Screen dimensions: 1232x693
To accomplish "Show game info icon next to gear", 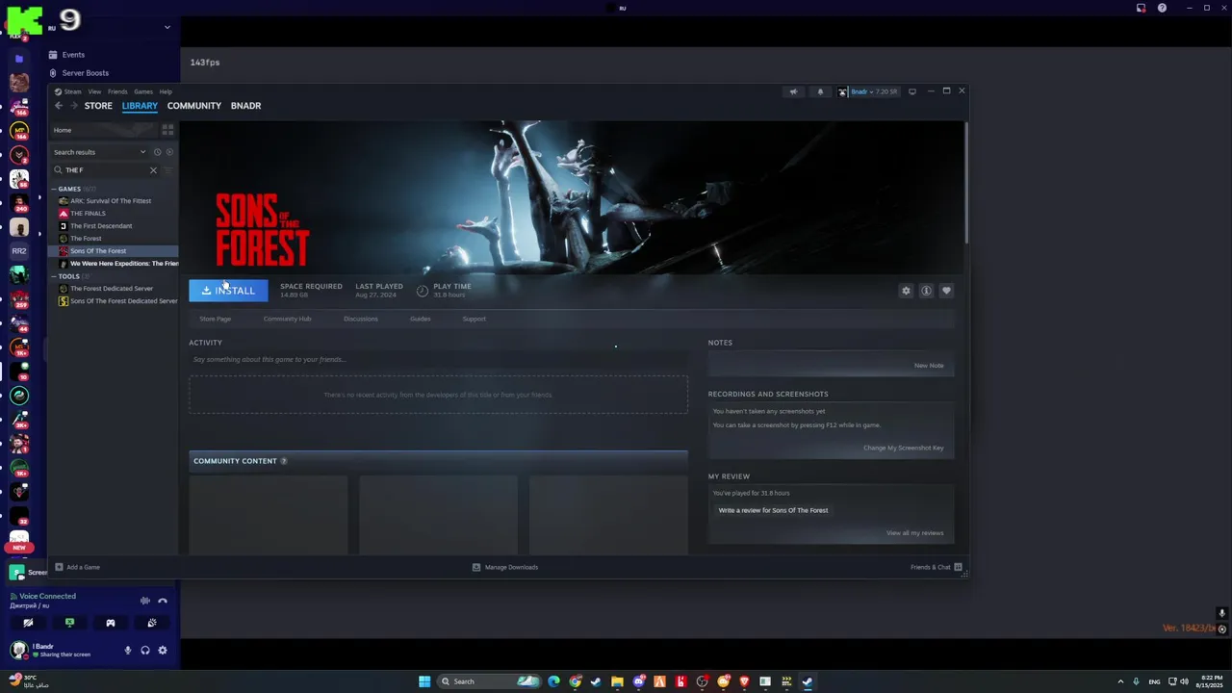I will click(926, 291).
